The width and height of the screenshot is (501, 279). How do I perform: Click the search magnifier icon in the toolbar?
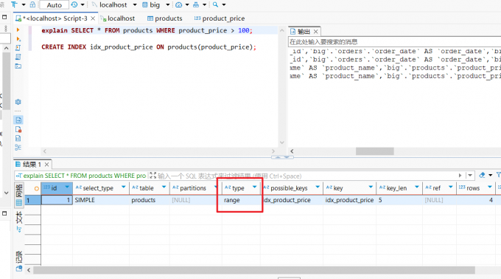pos(215,5)
